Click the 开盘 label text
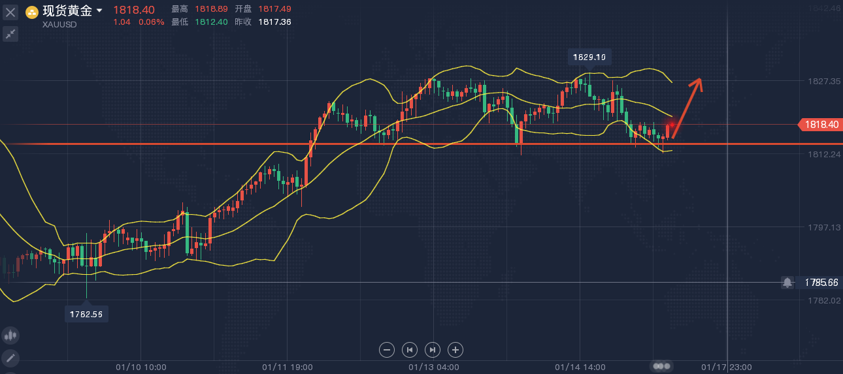 (x=243, y=8)
